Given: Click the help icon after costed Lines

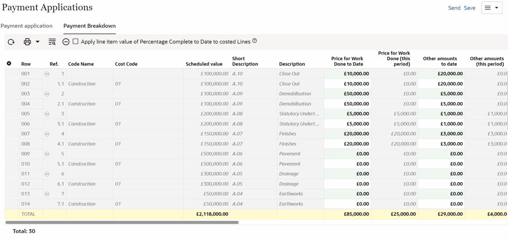Looking at the screenshot, I should point(254,41).
